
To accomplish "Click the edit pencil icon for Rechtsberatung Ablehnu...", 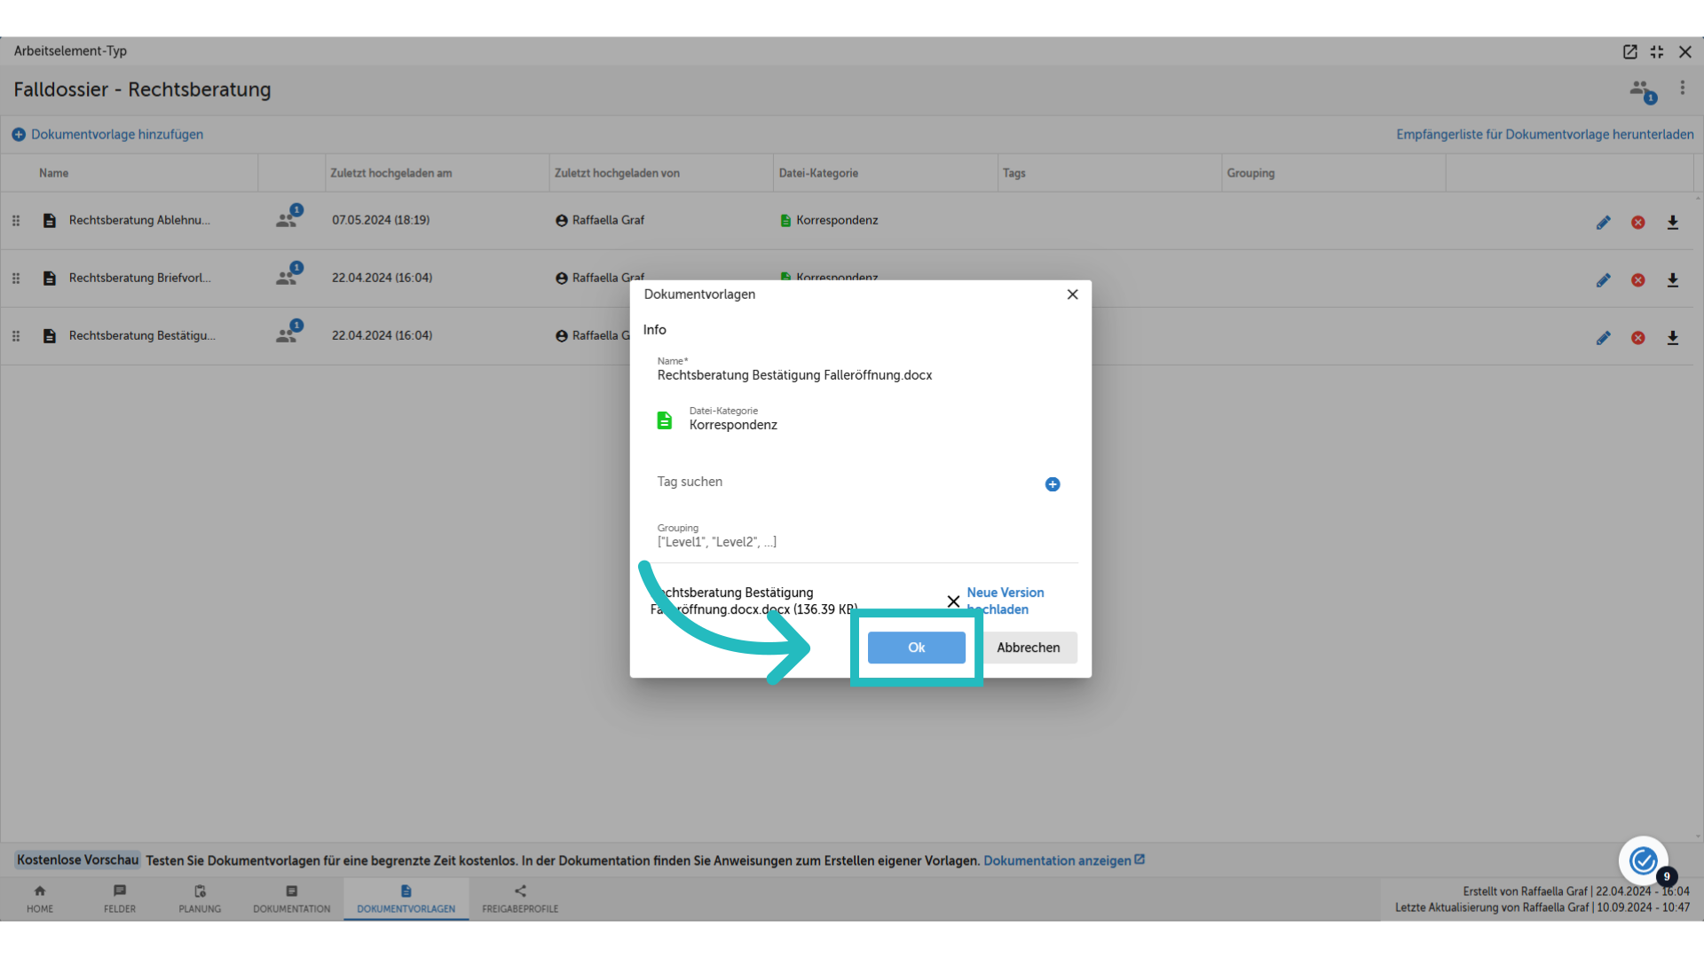I will coord(1604,221).
